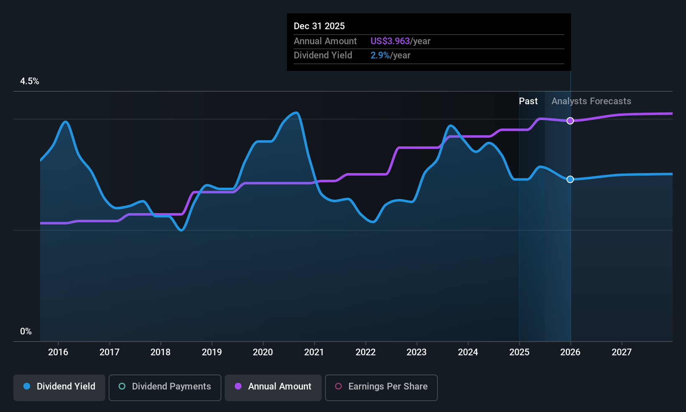Click the purple Annual Amount marker at 2026
The image size is (686, 412).
pyautogui.click(x=570, y=121)
